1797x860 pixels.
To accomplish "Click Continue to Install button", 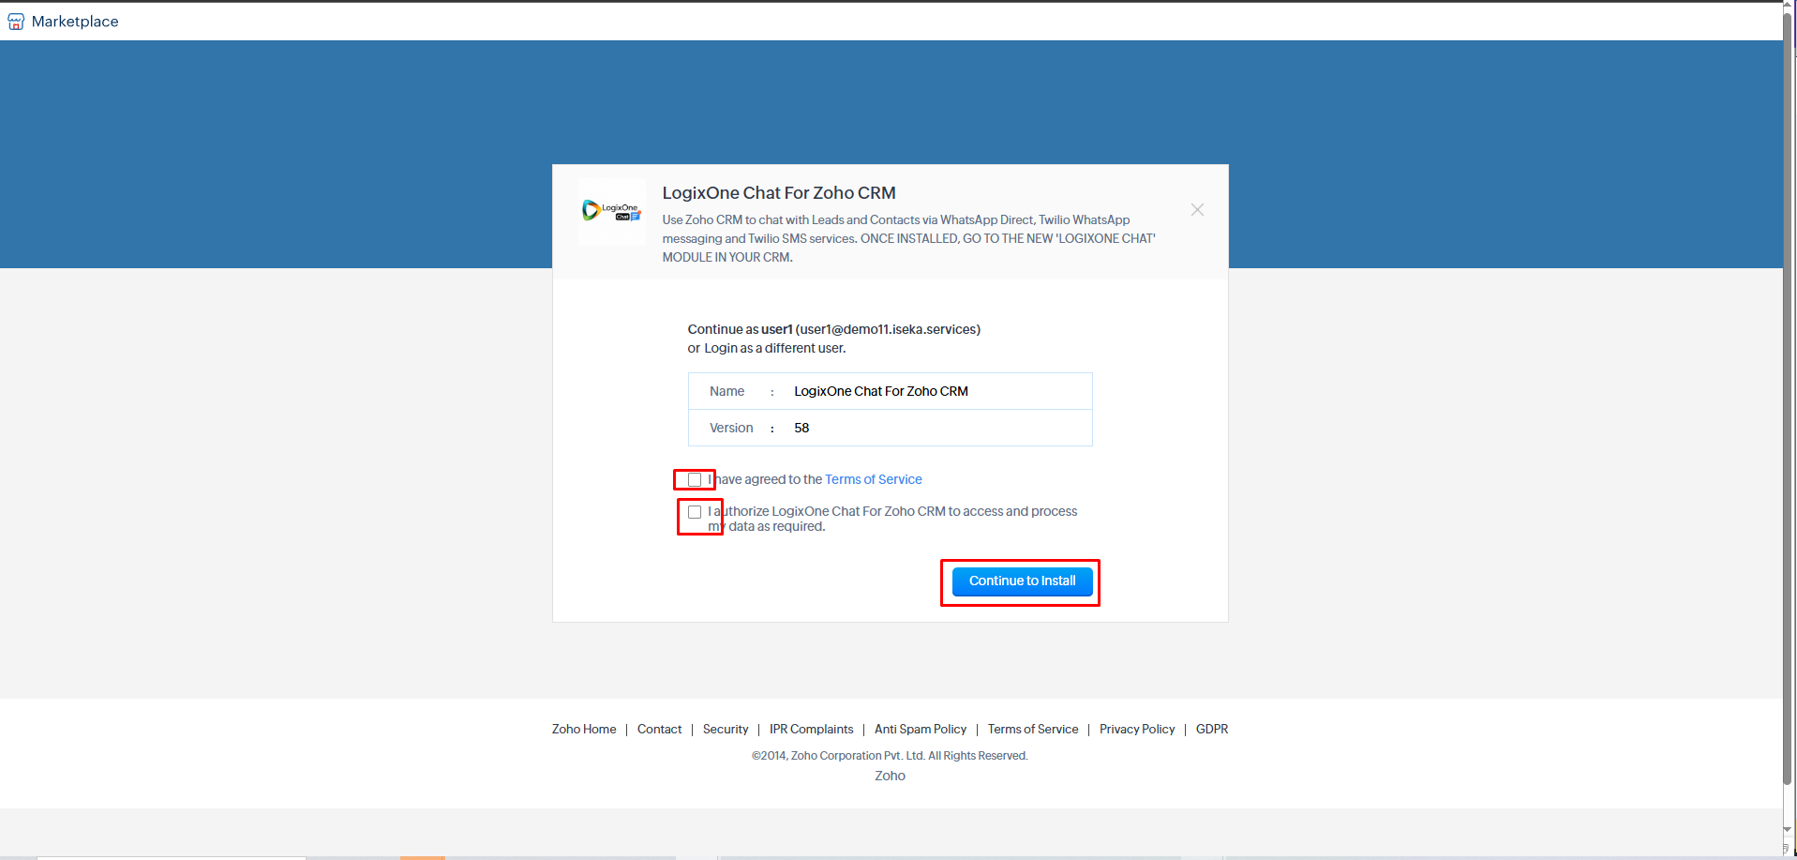I will point(1022,581).
